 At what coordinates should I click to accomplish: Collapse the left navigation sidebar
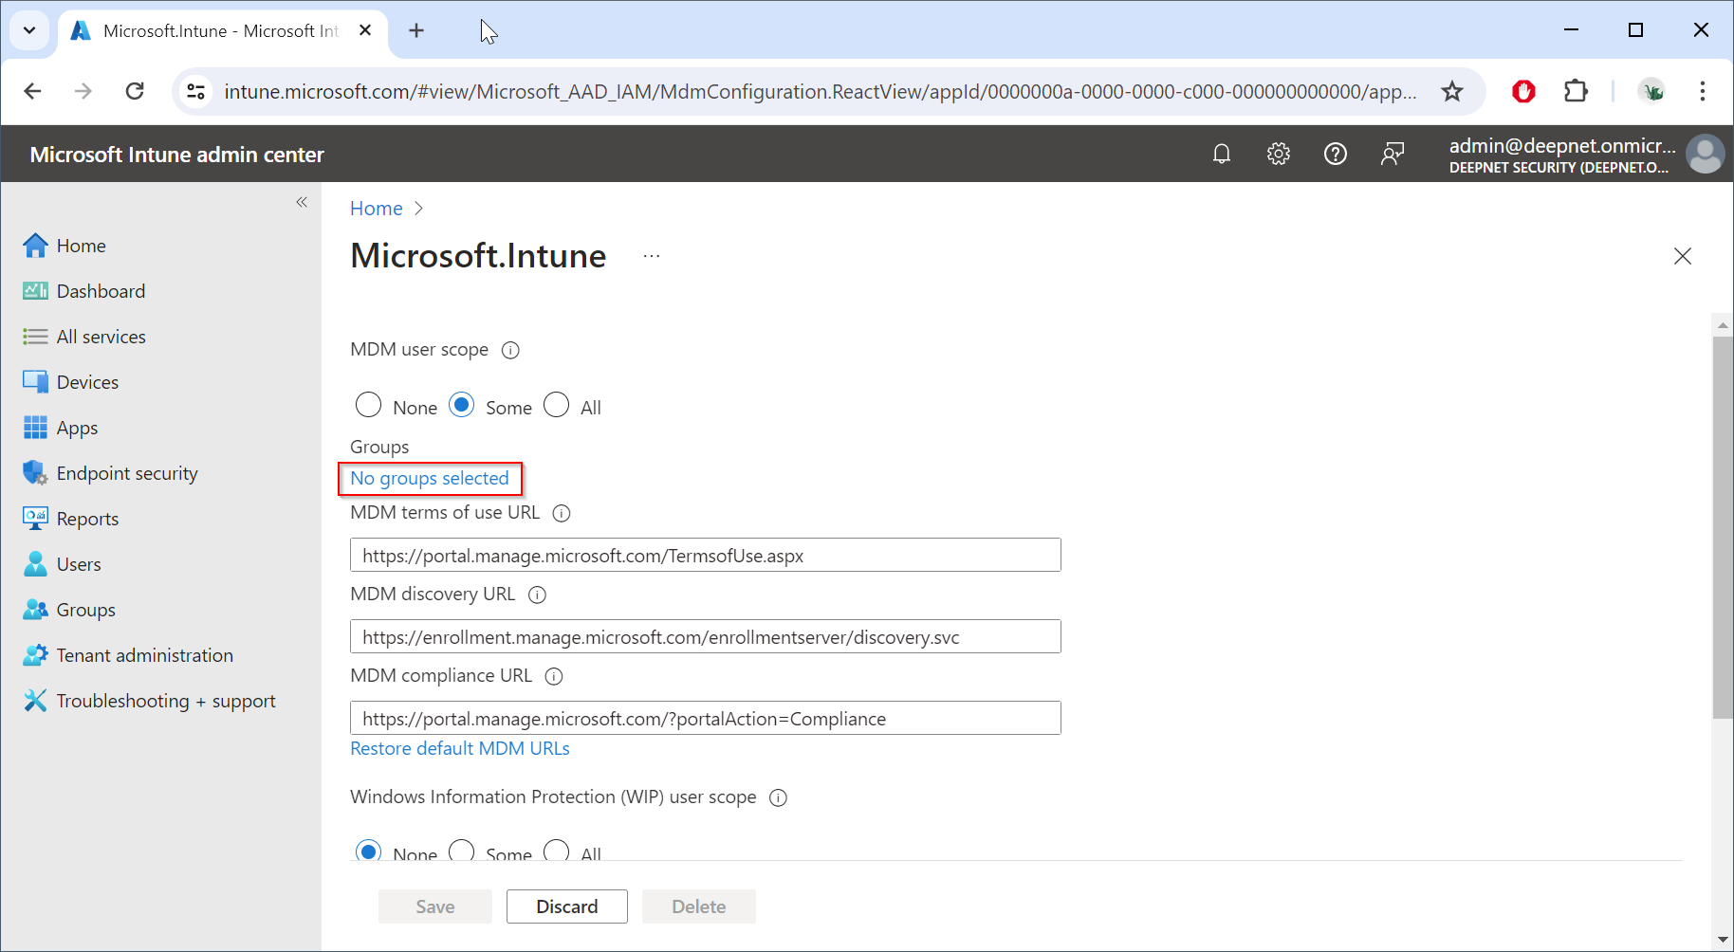coord(302,202)
